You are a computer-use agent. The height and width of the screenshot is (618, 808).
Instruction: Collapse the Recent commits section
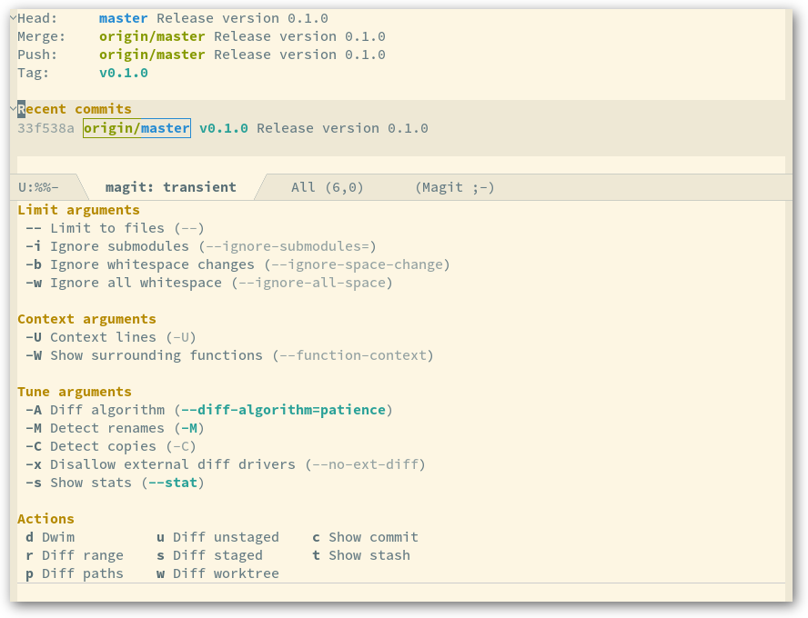[14, 109]
